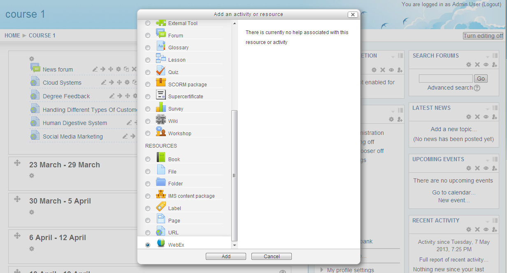Click the Page document icon

tap(161, 219)
